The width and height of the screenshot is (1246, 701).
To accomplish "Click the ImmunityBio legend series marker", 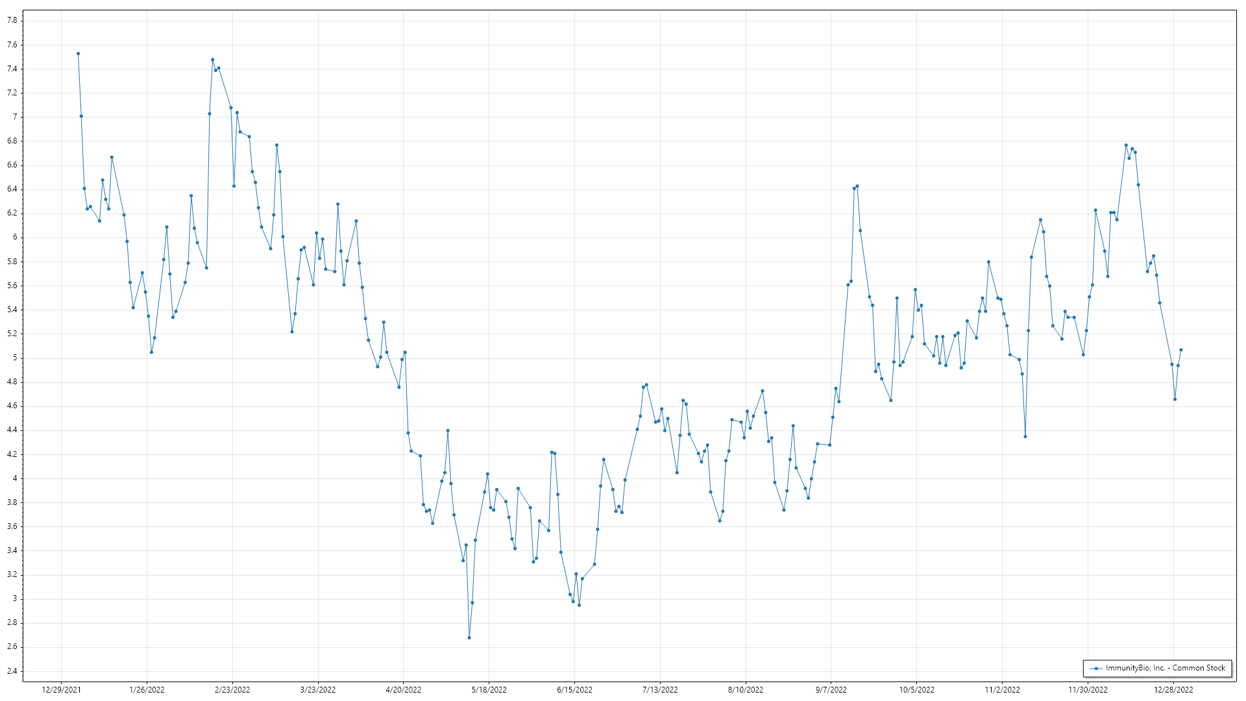I will click(x=1097, y=669).
